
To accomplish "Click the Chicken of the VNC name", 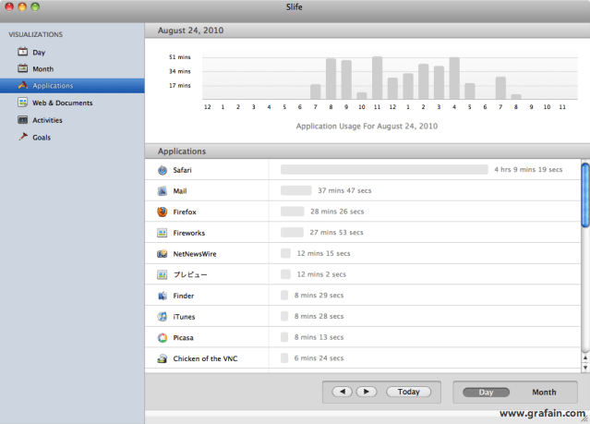I will tap(205, 358).
